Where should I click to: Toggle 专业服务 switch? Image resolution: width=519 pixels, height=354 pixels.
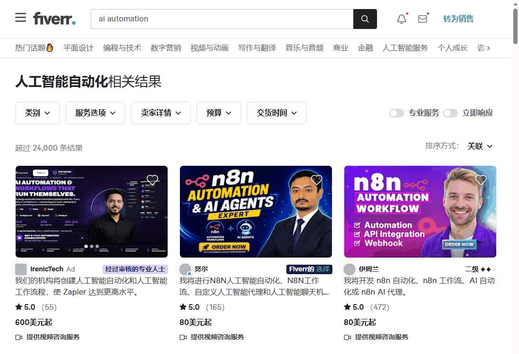(x=396, y=113)
